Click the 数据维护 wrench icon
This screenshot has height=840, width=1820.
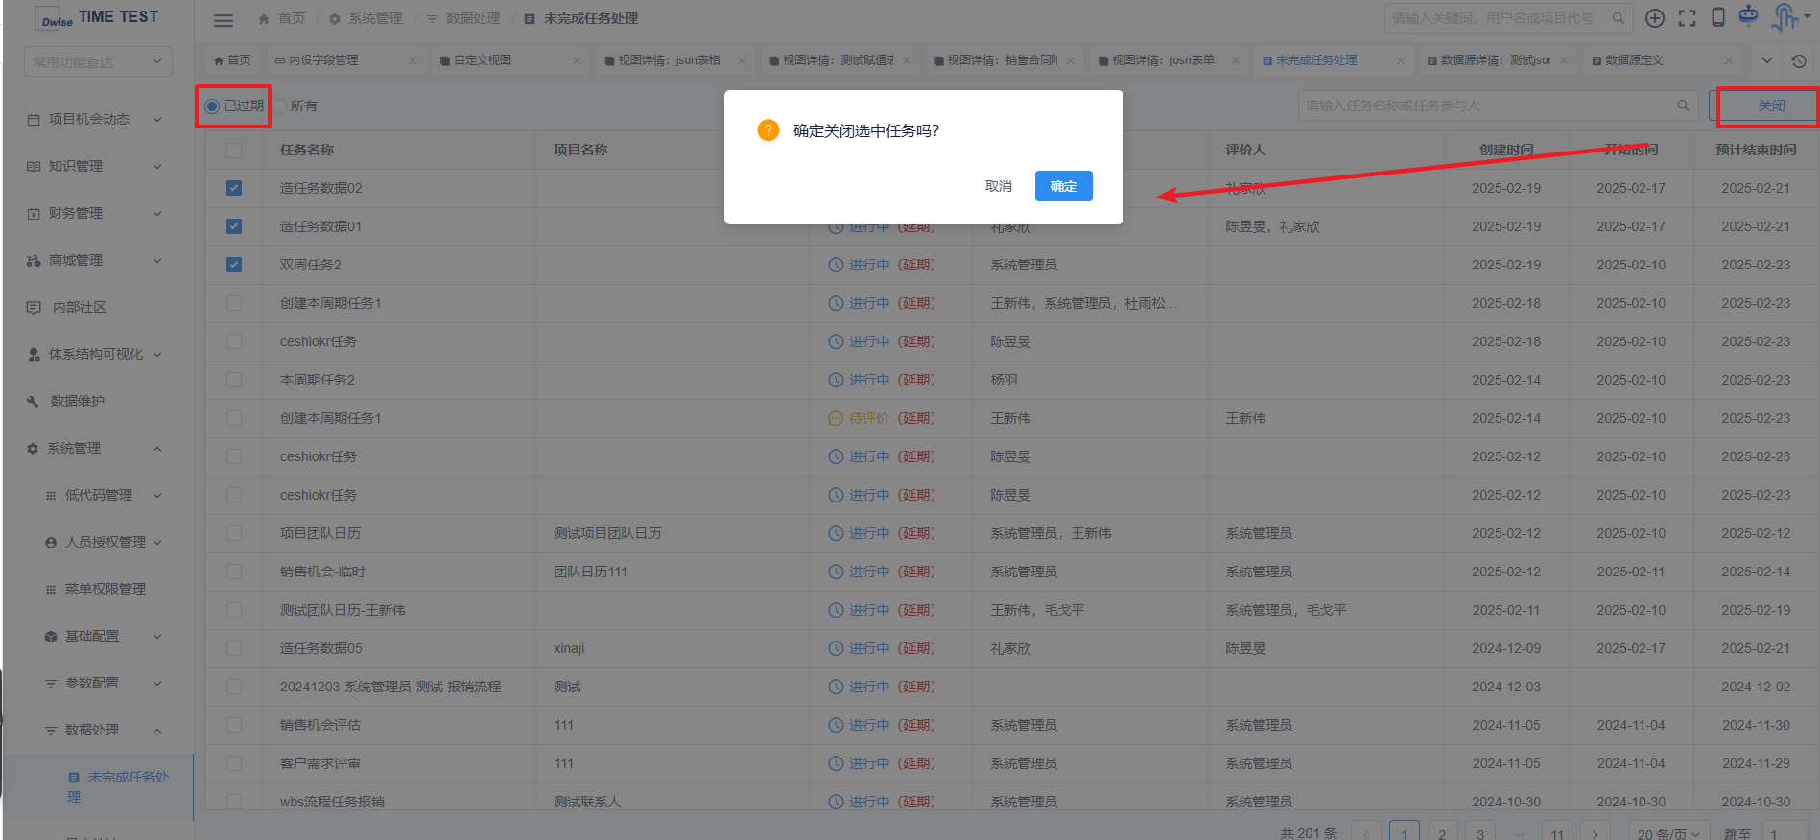pos(34,402)
